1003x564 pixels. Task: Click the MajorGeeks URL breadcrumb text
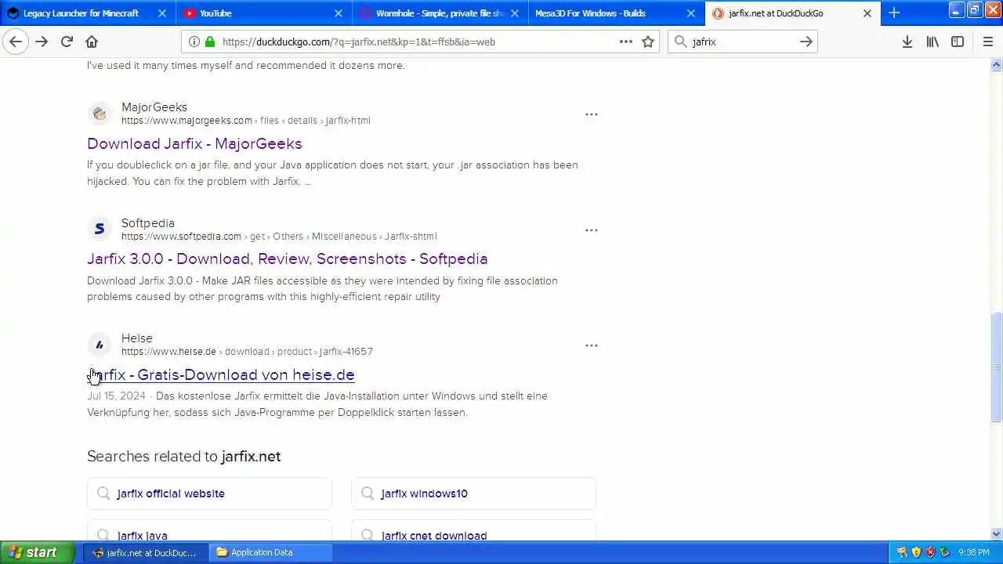(246, 121)
